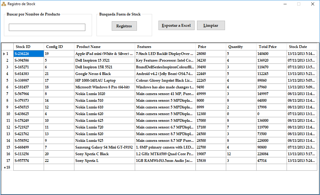The height and width of the screenshot is (195, 320).
Task: Click the Android v4.2 (Jelly Bean) features cell
Action: pyautogui.click(x=165, y=74)
